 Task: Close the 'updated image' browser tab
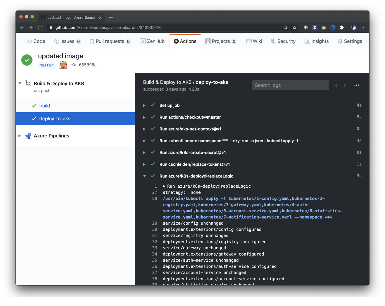[x=100, y=18]
